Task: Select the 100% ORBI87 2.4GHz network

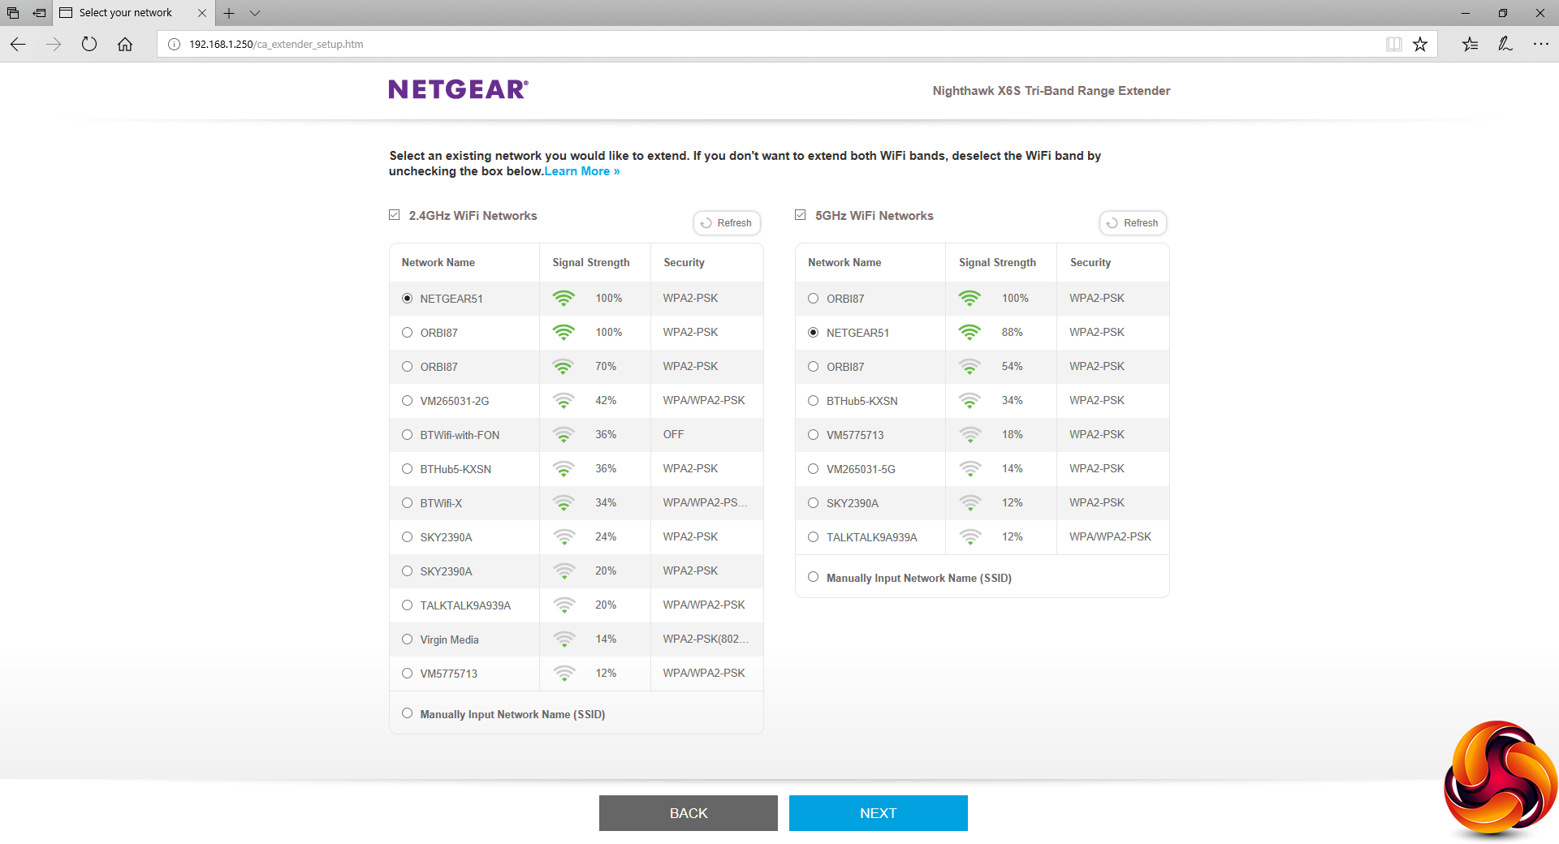Action: (408, 333)
